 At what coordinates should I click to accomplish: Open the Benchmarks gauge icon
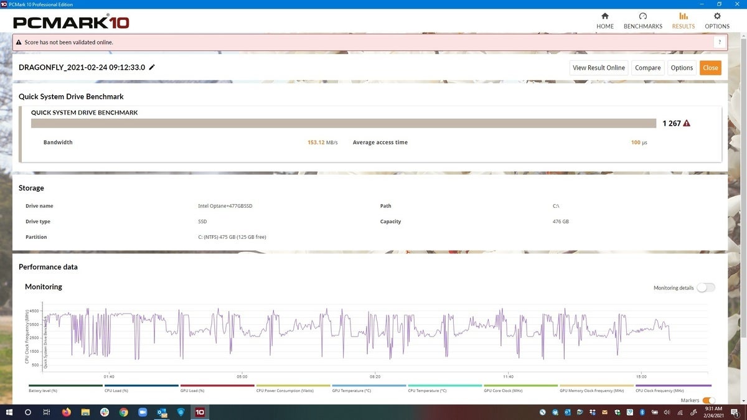(643, 16)
